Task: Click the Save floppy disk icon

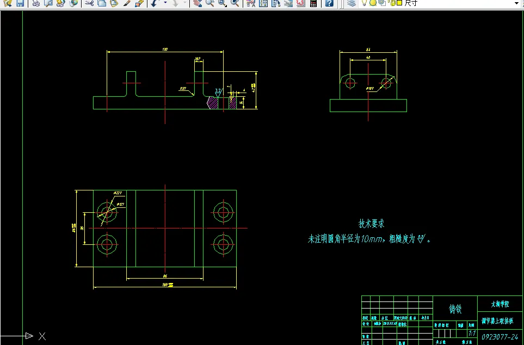Action: (20, 3)
